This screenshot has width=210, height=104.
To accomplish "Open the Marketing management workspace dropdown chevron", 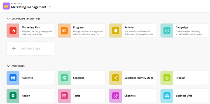I will [50, 7].
